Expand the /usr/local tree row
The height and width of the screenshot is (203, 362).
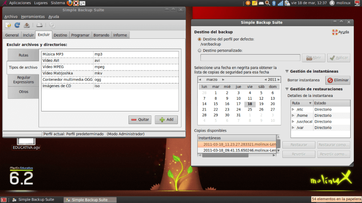pyautogui.click(x=293, y=121)
